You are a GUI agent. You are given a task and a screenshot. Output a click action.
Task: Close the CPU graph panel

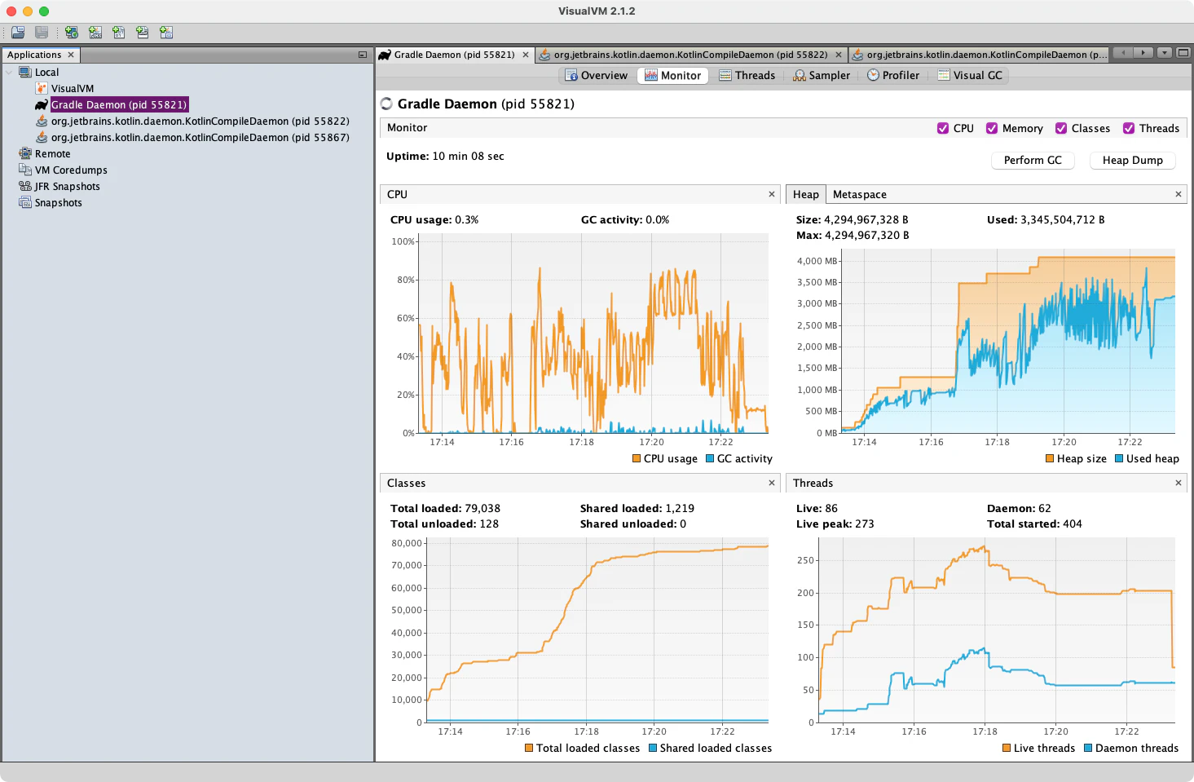coord(772,194)
